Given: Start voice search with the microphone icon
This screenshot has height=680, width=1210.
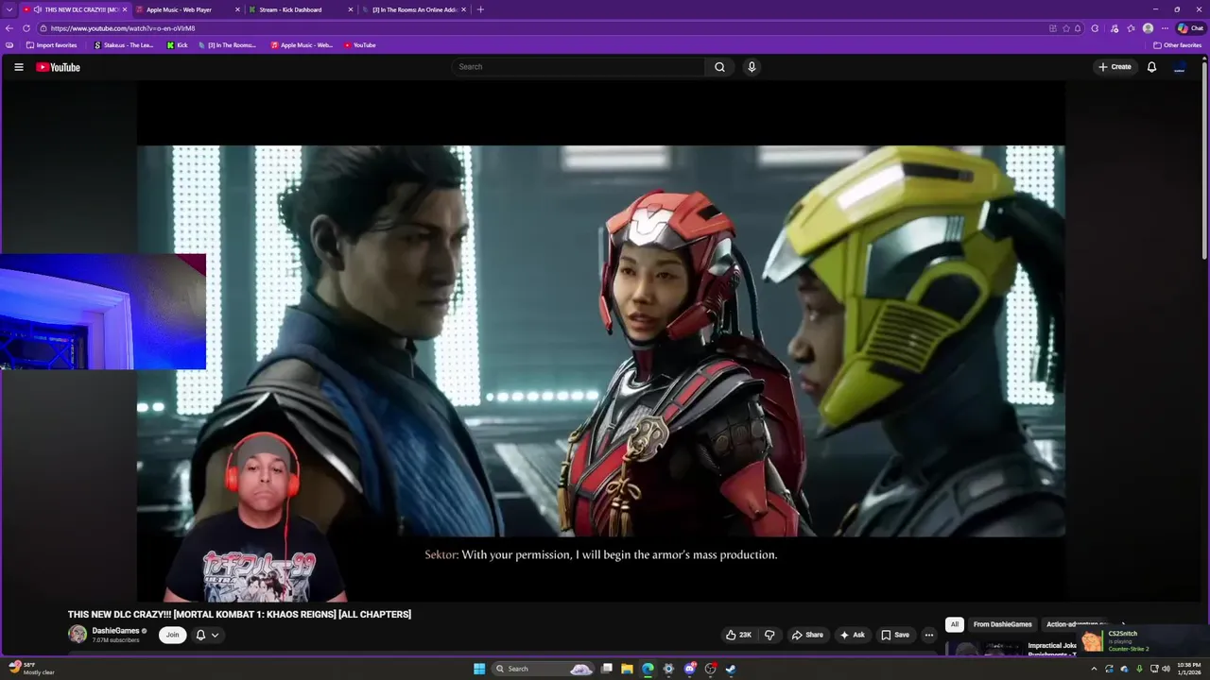Looking at the screenshot, I should coord(752,67).
